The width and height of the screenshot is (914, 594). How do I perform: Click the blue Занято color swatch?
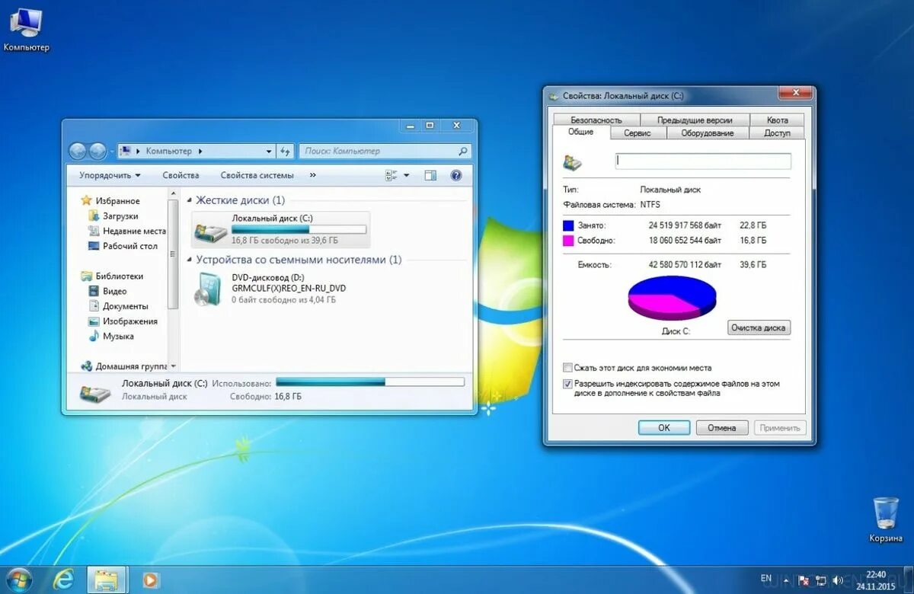tap(568, 225)
